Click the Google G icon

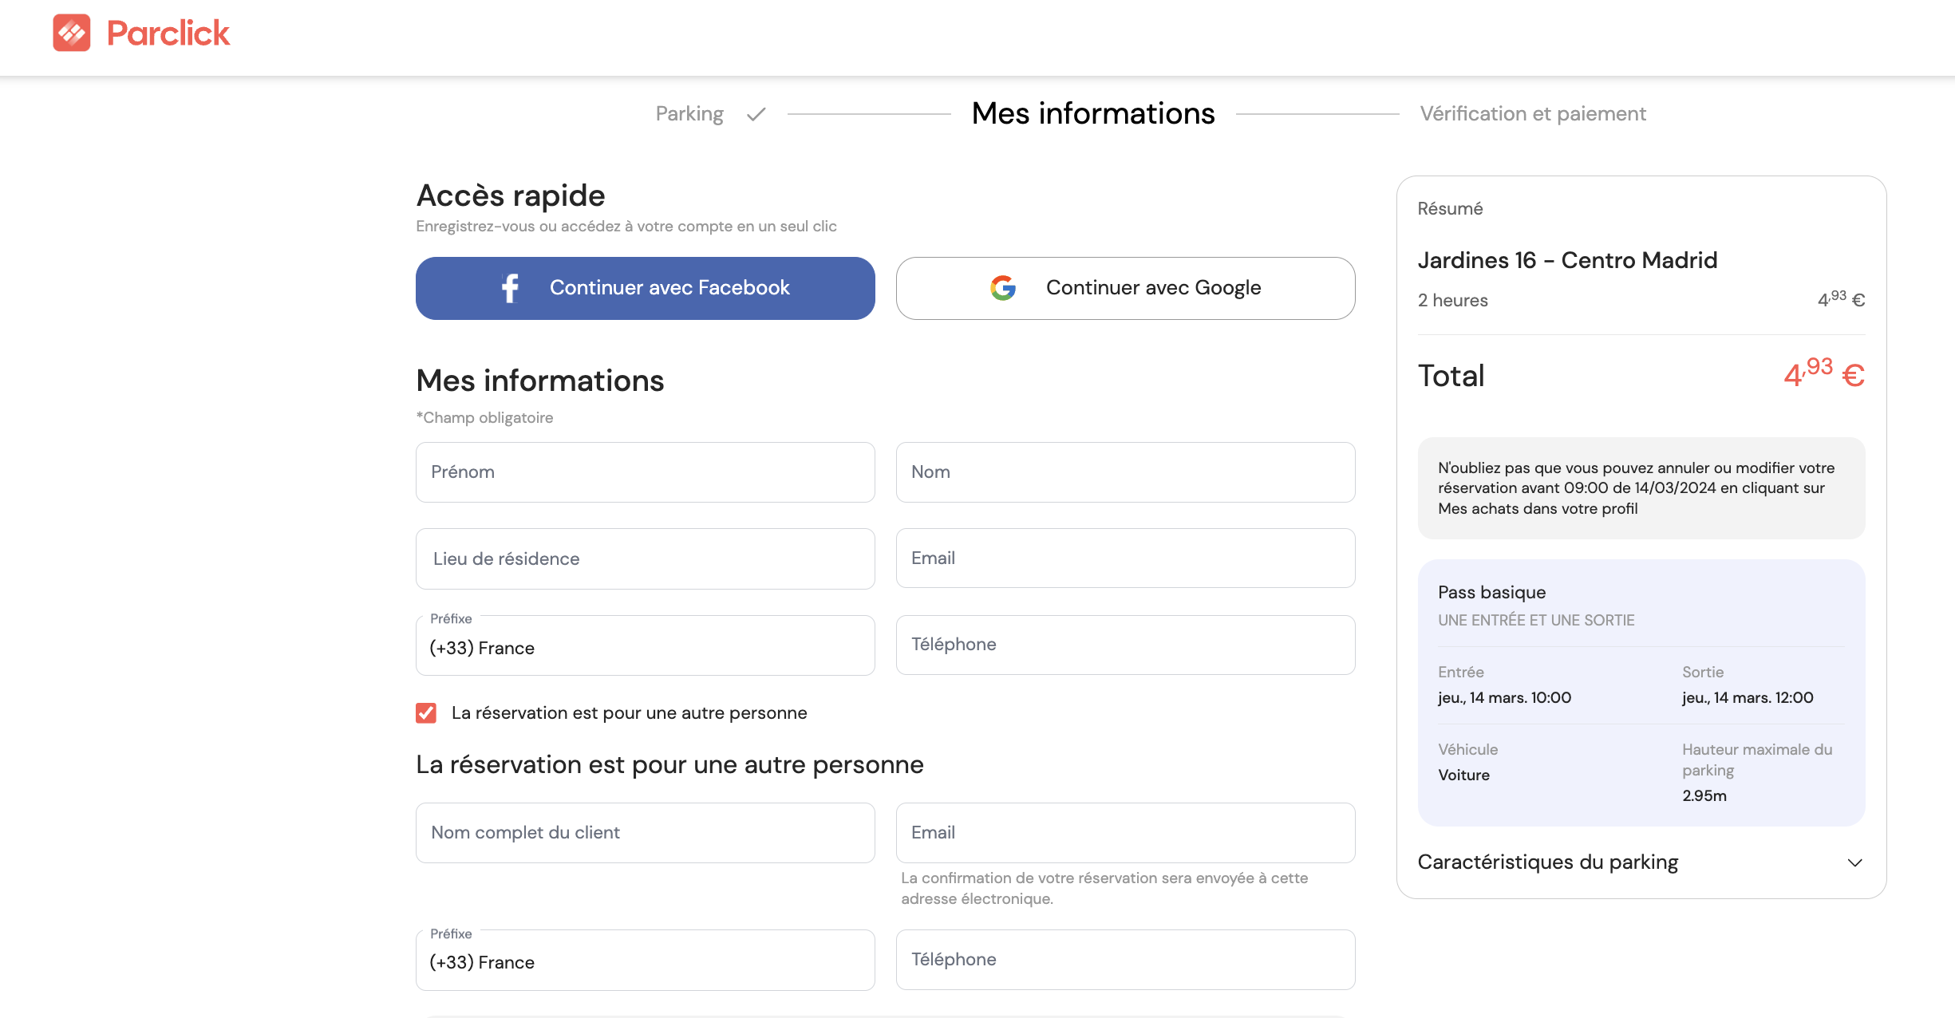tap(1003, 288)
